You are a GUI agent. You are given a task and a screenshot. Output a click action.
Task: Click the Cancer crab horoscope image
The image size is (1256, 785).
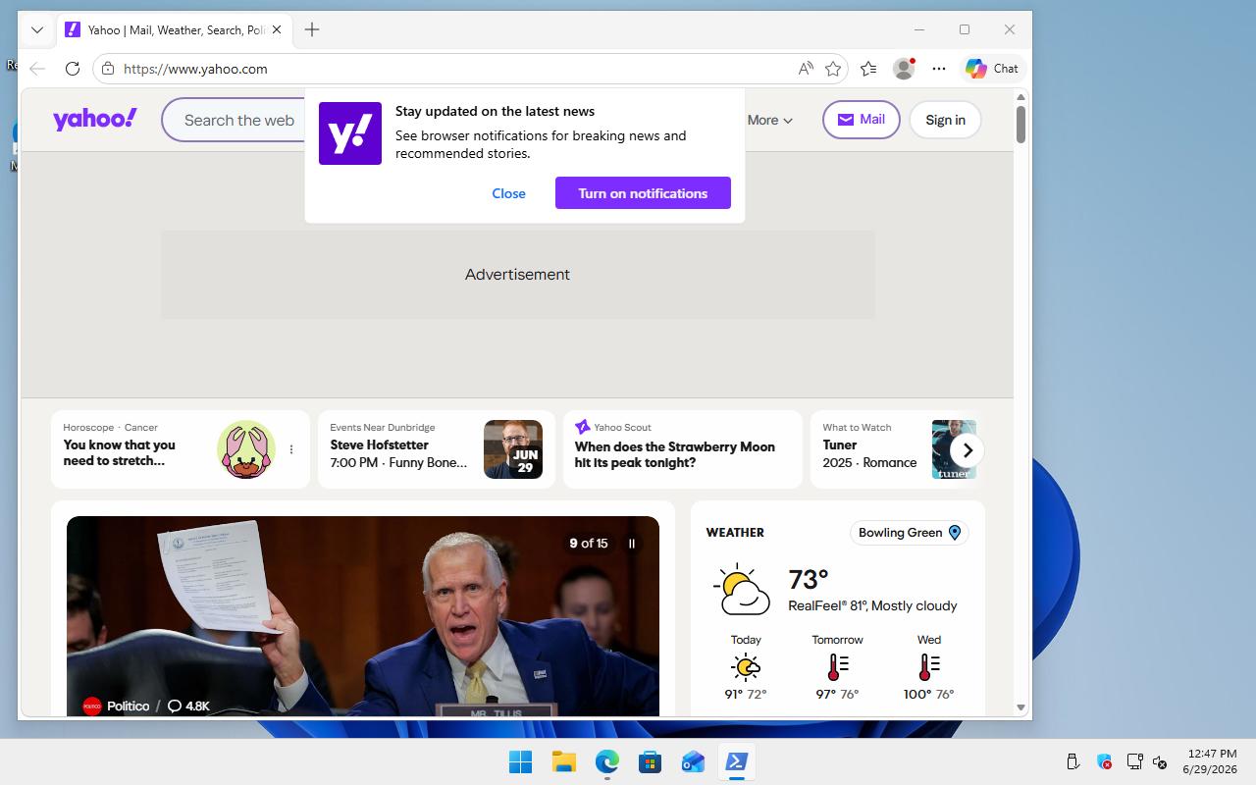246,449
